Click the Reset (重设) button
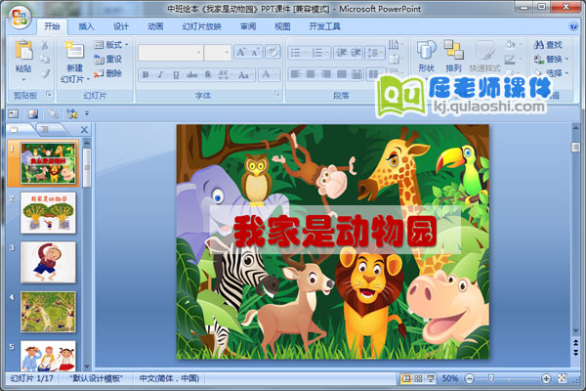This screenshot has height=391, width=586. pos(108,59)
